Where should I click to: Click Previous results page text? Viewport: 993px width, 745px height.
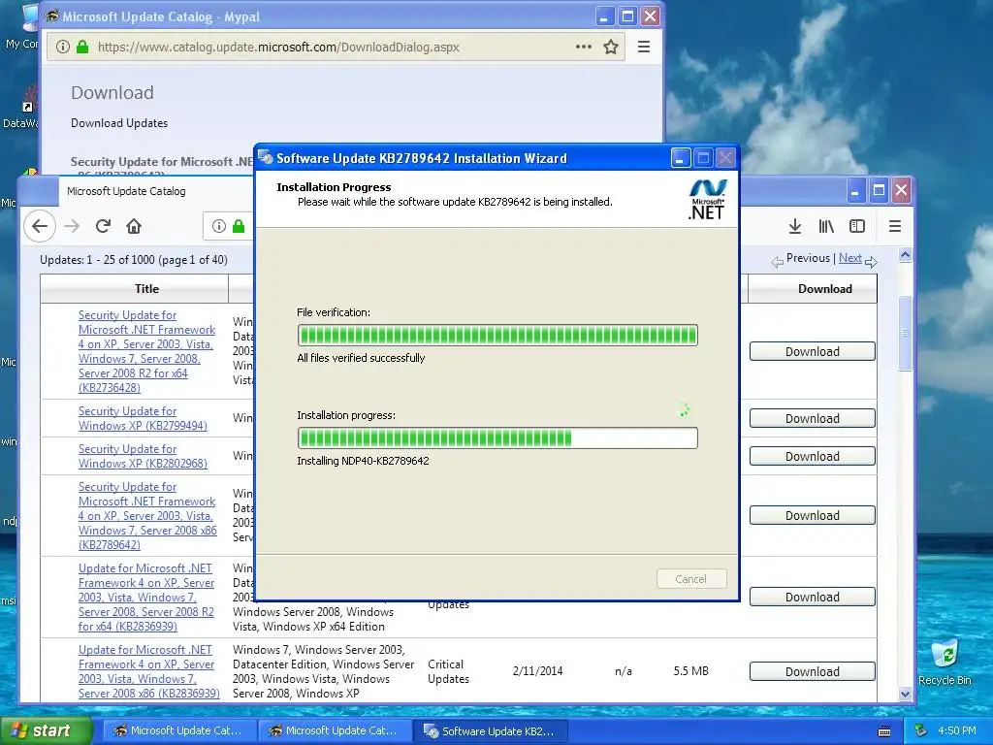pyautogui.click(x=808, y=258)
